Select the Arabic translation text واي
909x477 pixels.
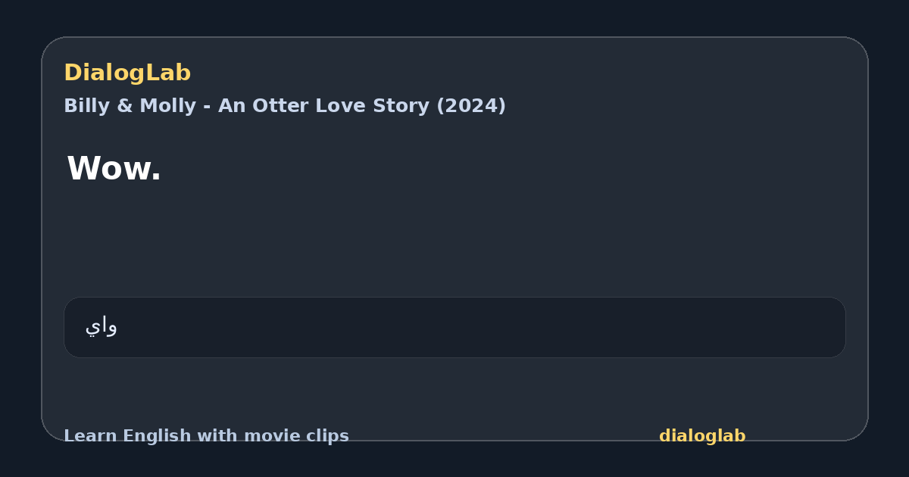[x=101, y=326]
